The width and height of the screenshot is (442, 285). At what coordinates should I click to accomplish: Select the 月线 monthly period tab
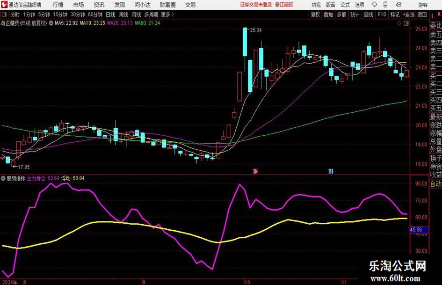136,15
